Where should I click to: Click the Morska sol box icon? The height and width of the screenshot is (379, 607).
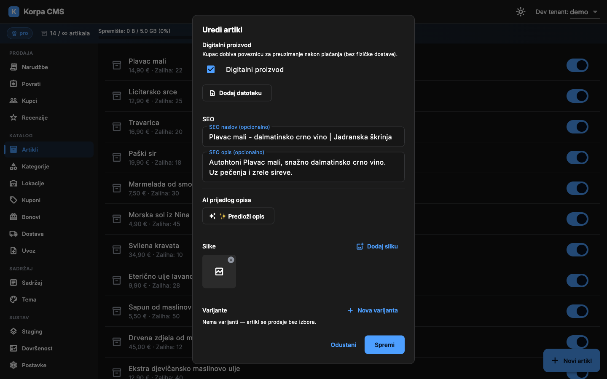coord(117,219)
